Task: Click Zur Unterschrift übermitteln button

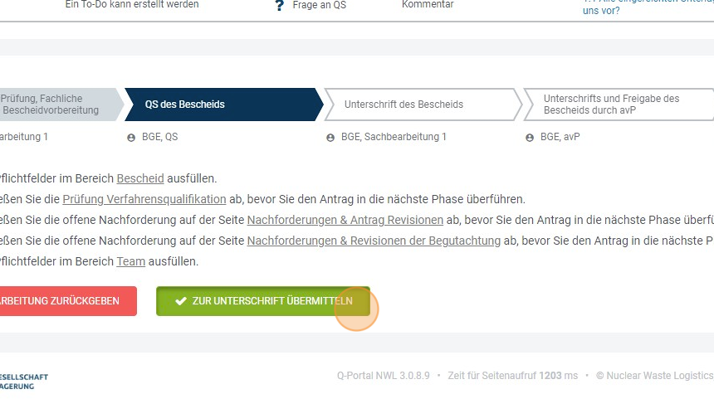Action: coord(263,301)
